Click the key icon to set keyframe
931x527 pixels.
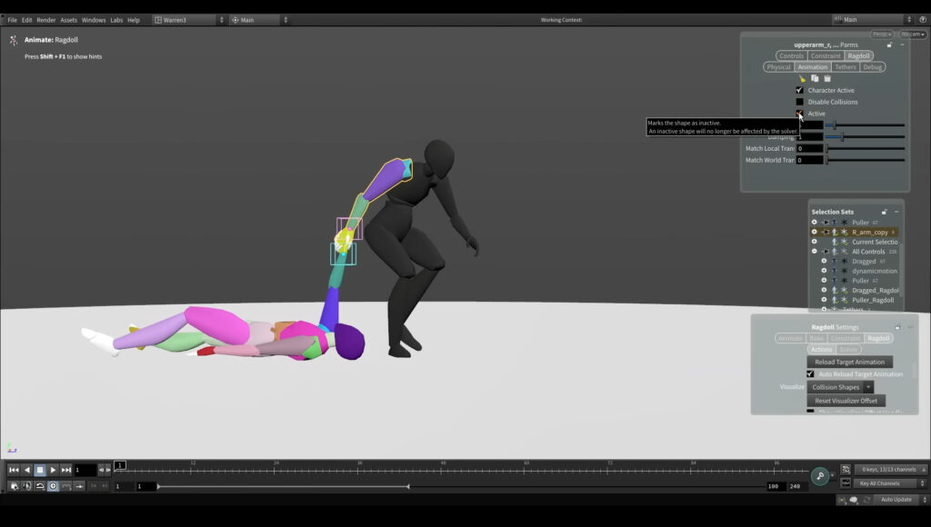(x=820, y=476)
